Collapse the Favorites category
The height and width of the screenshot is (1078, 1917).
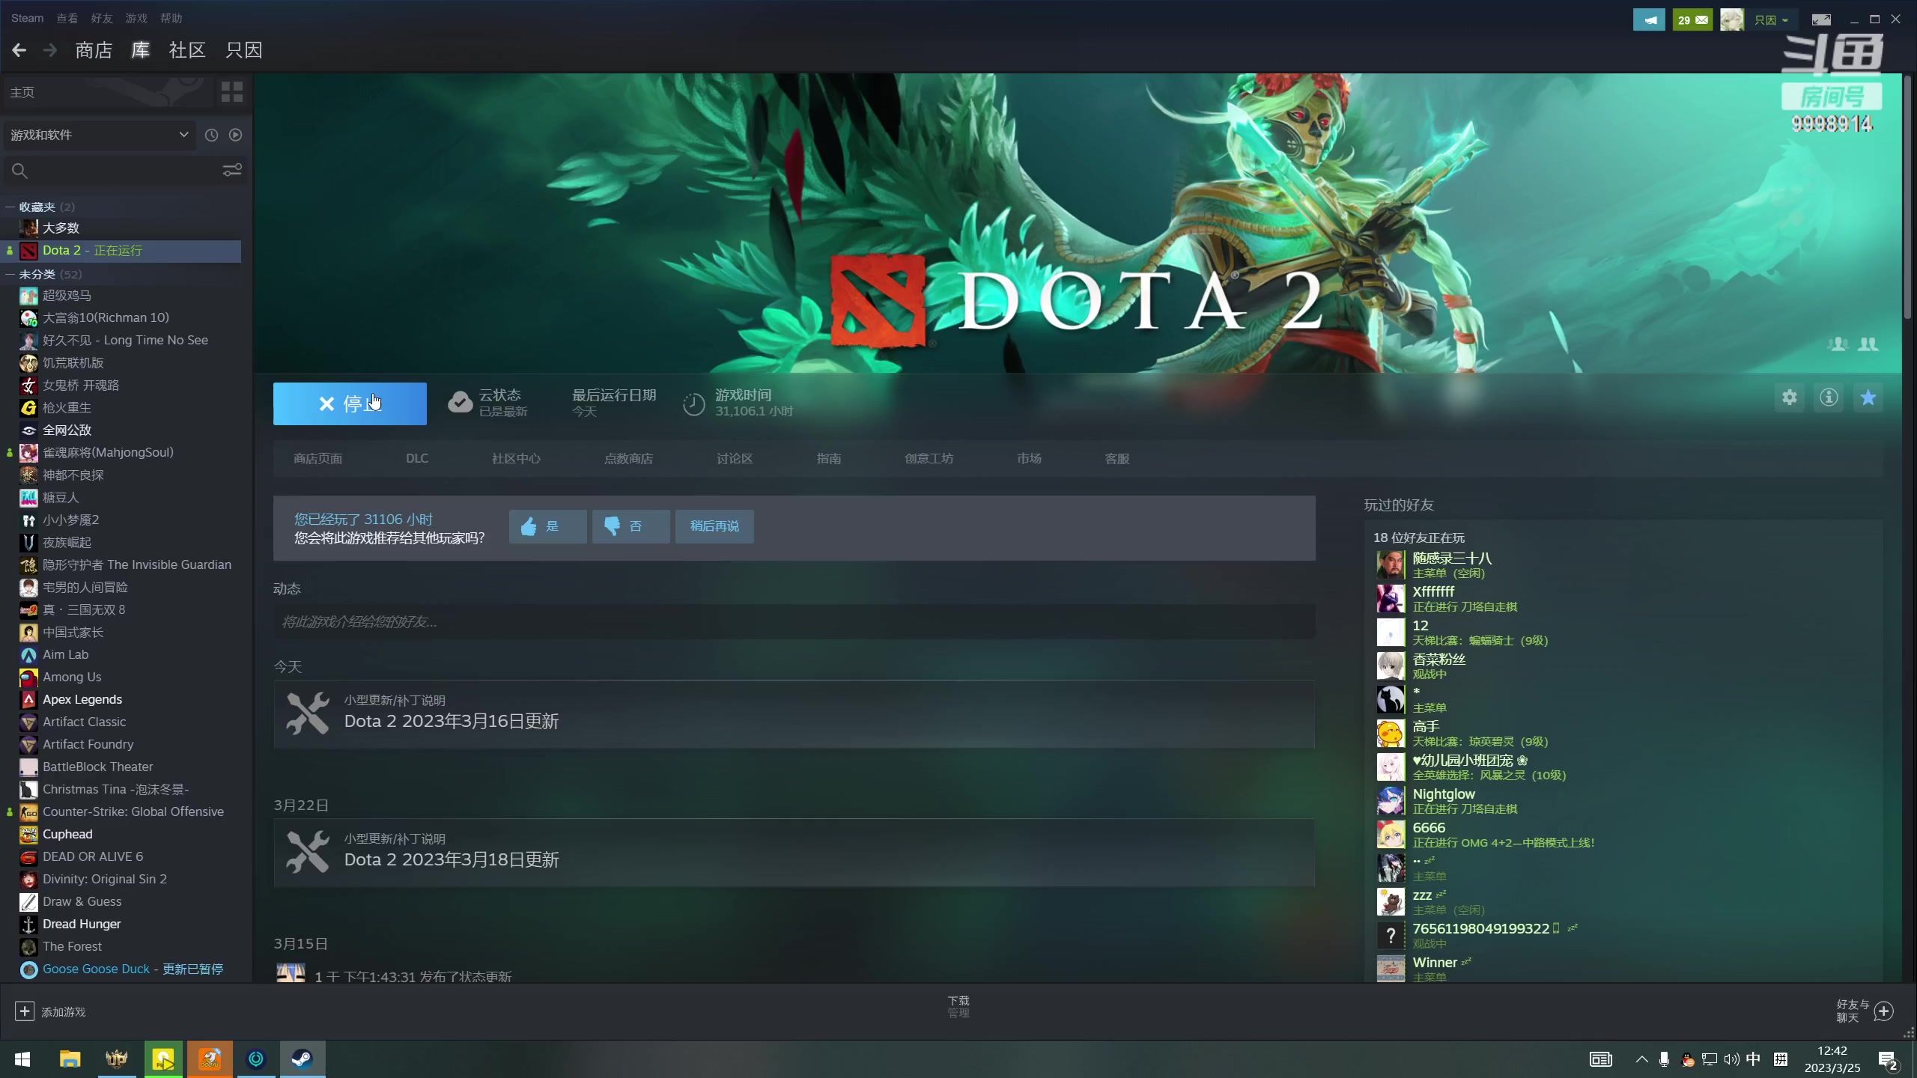10,207
